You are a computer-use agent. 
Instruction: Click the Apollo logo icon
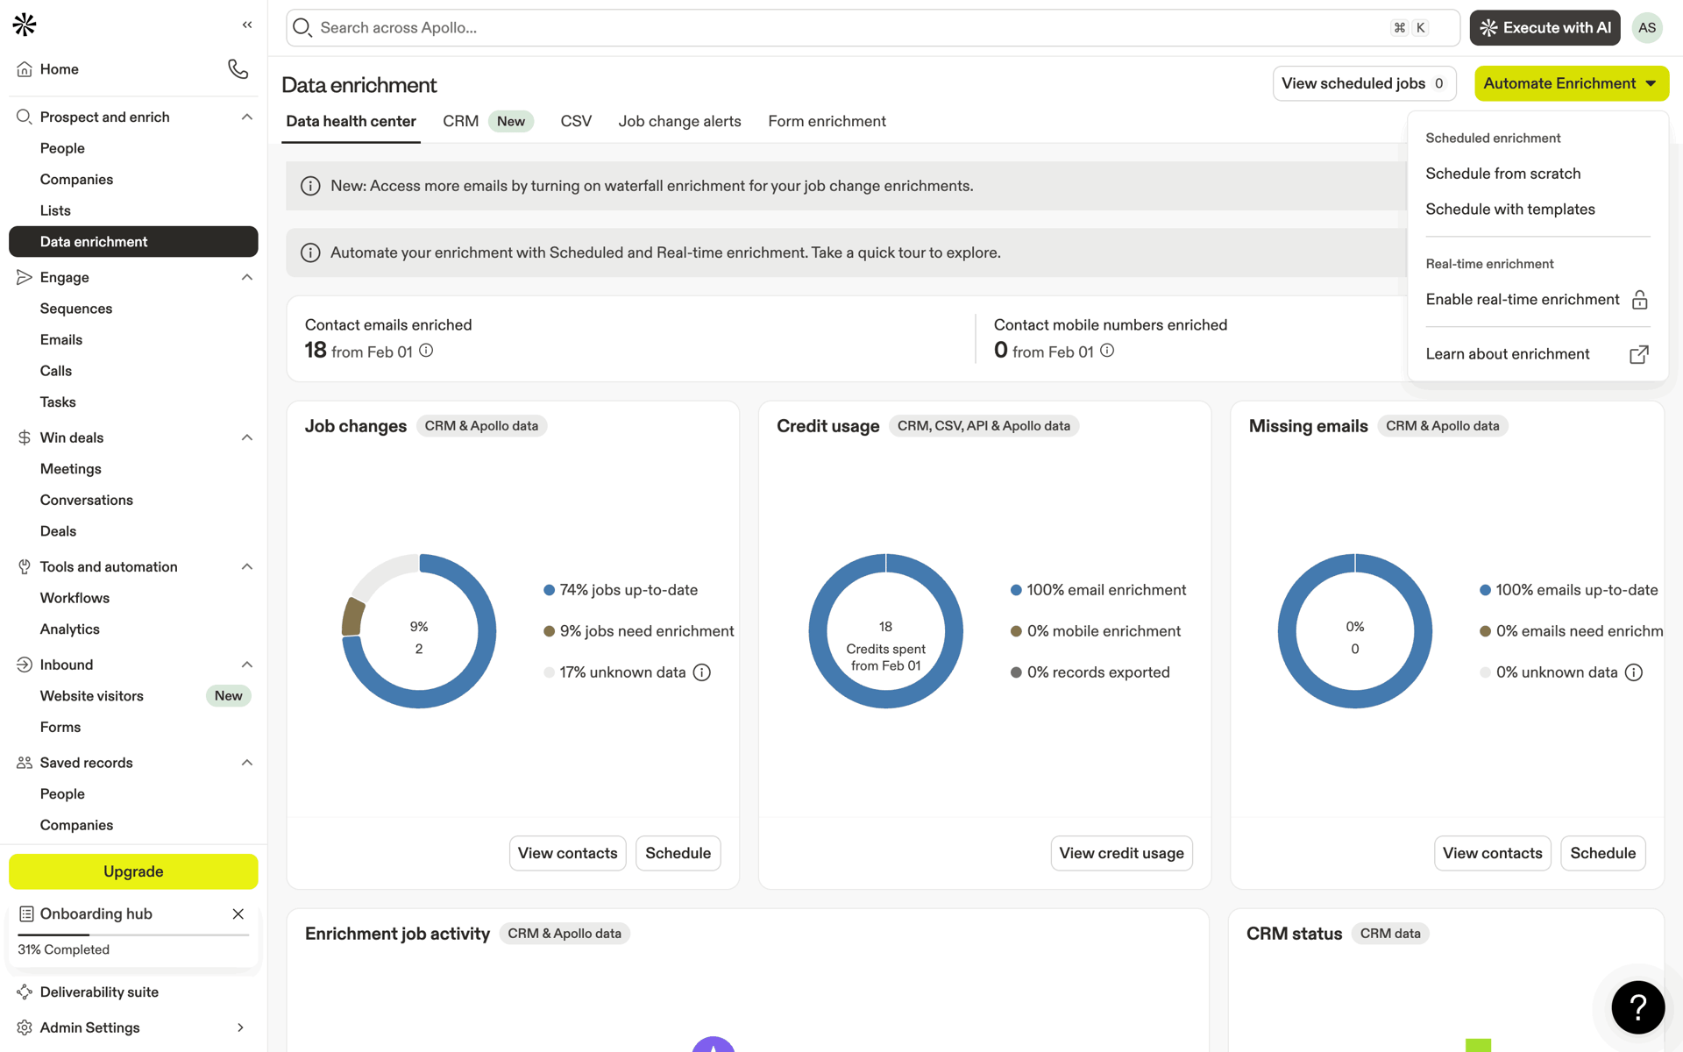point(25,25)
